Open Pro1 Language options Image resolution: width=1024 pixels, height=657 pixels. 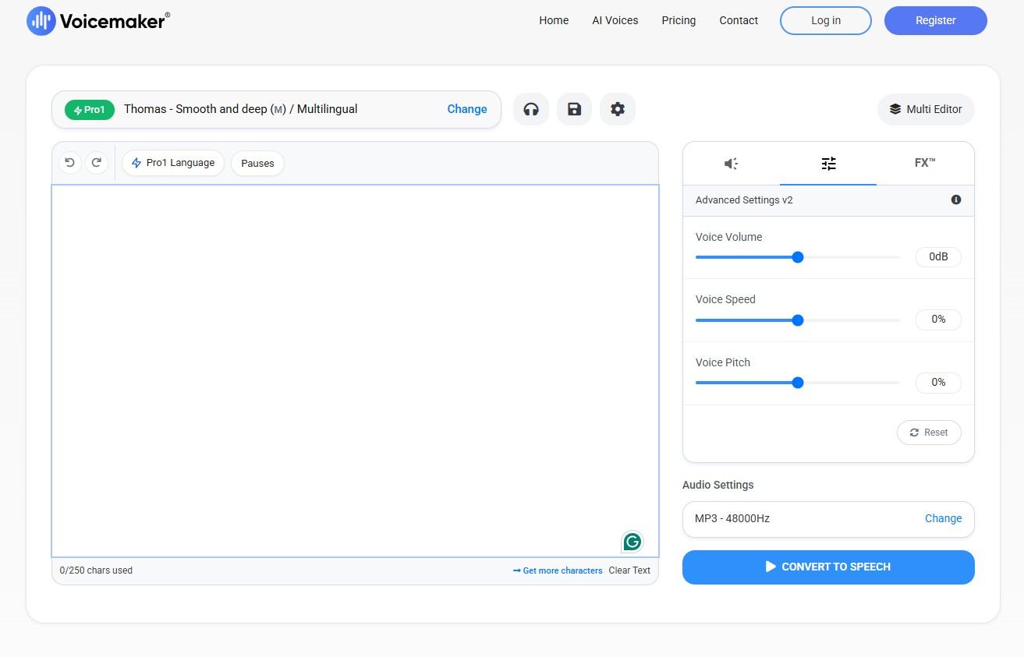coord(173,163)
